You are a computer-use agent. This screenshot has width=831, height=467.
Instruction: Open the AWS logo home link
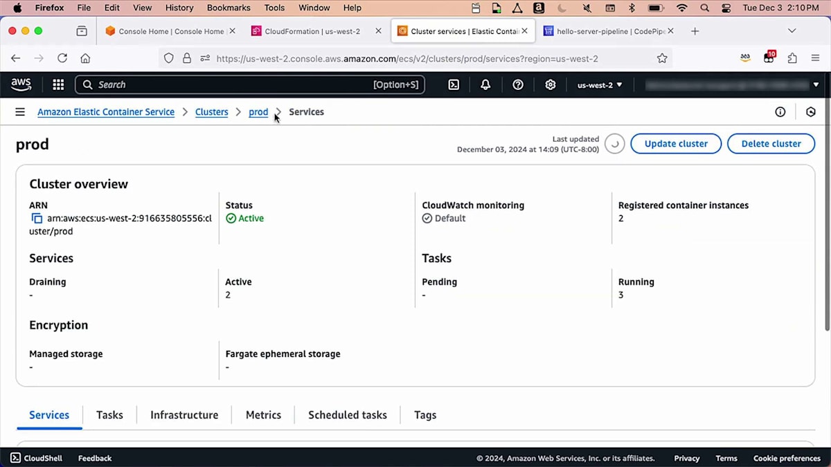click(21, 84)
